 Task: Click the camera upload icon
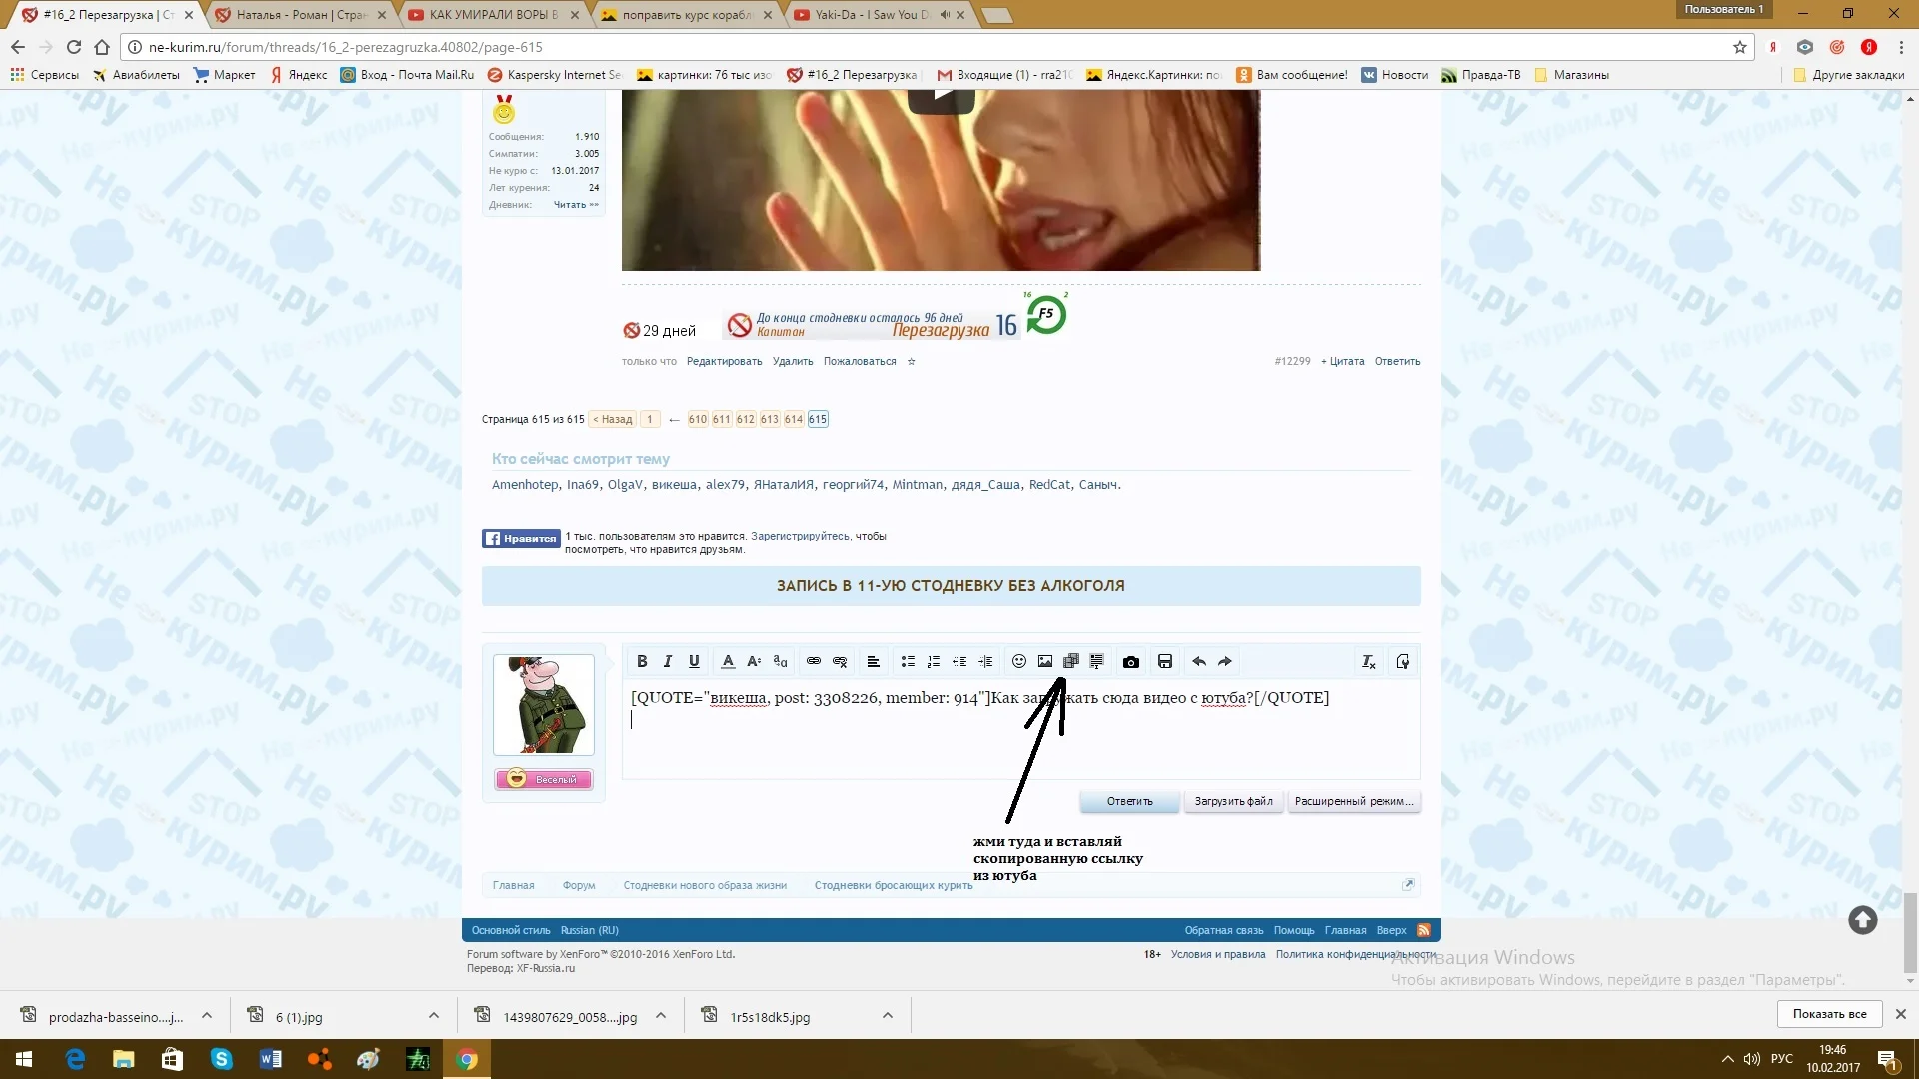tap(1131, 661)
